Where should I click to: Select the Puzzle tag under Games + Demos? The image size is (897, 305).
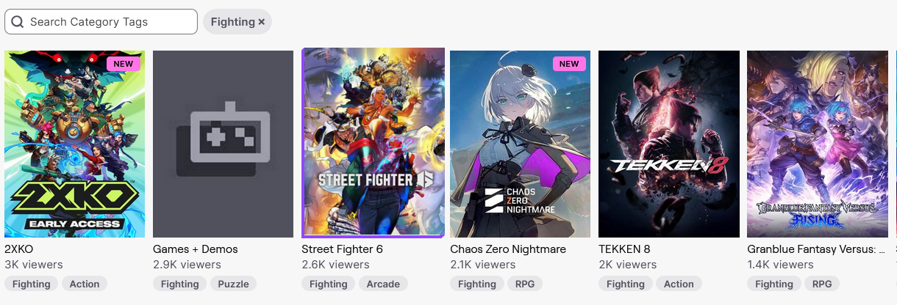[233, 284]
